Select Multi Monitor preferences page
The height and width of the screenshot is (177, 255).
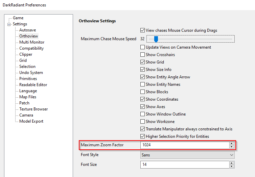click(x=32, y=42)
